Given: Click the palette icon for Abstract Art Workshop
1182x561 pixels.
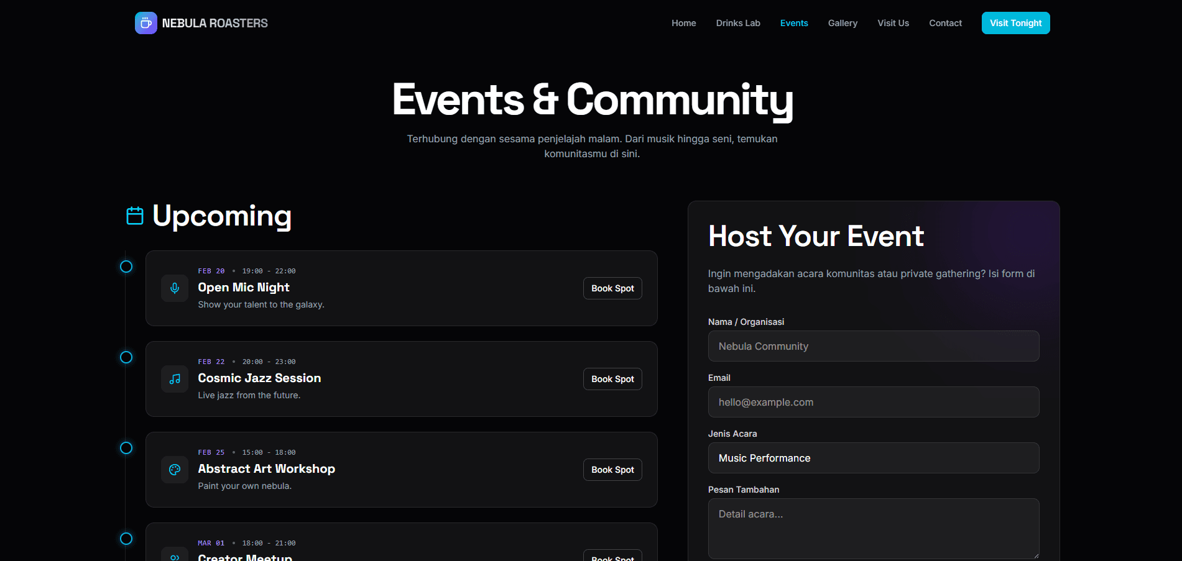Looking at the screenshot, I should pos(175,470).
